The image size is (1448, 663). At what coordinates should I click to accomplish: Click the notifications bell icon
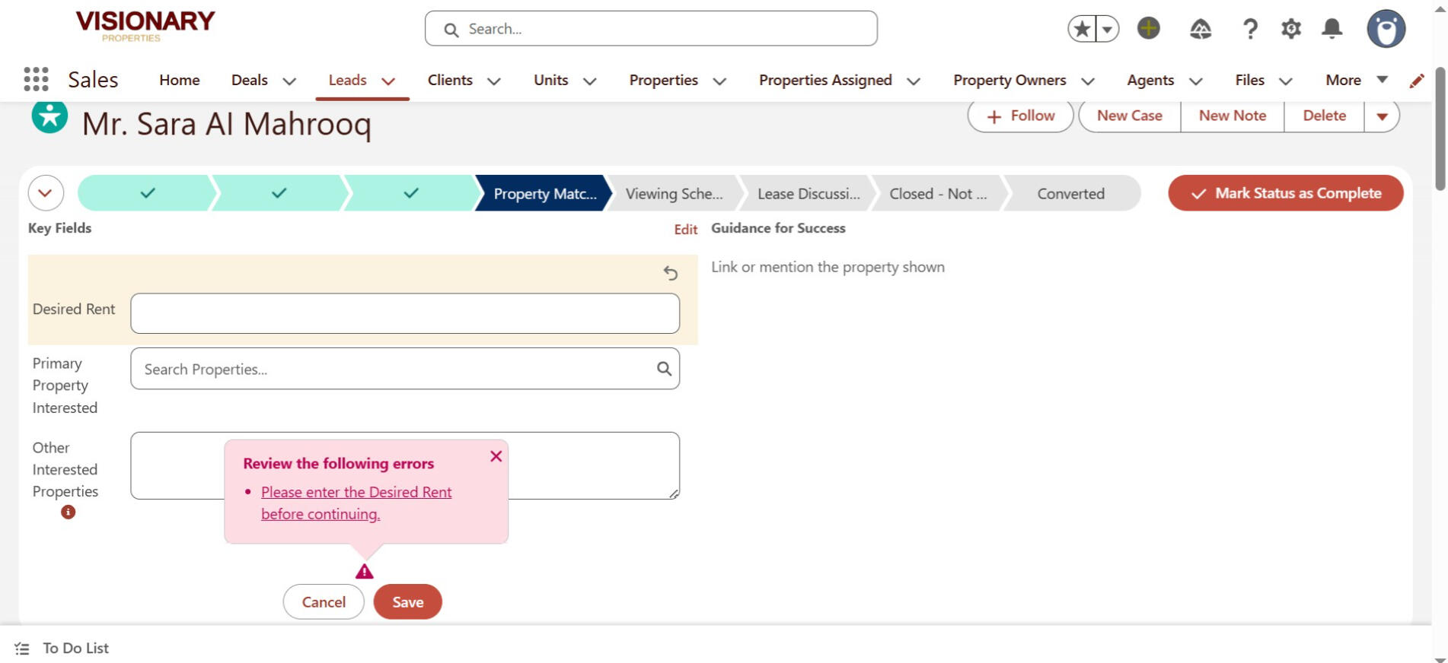pyautogui.click(x=1332, y=29)
